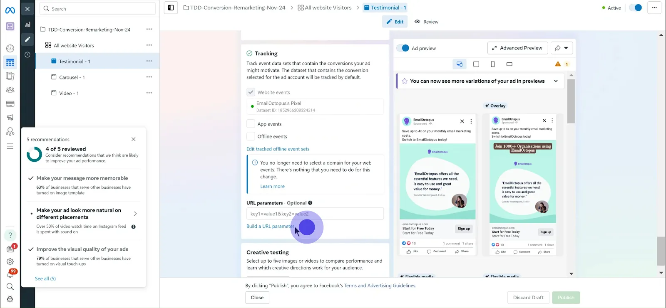666x308 pixels.
Task: Open the Campaigns table grid icon
Action: click(10, 62)
